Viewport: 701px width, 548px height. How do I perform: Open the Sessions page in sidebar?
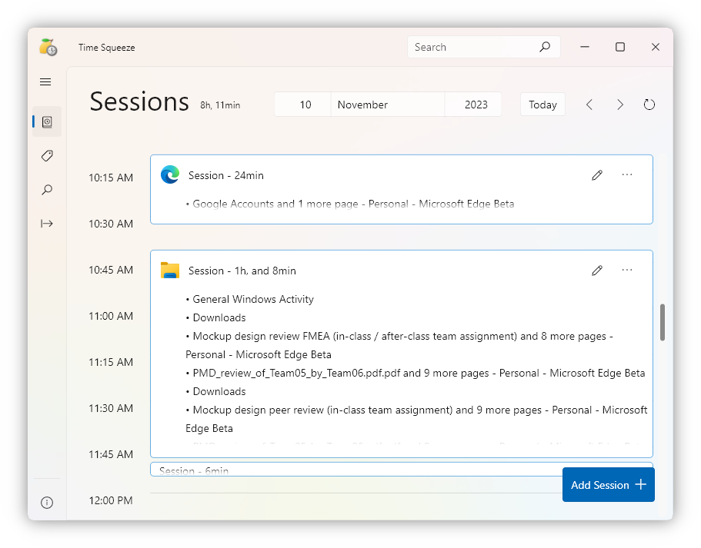coord(47,121)
